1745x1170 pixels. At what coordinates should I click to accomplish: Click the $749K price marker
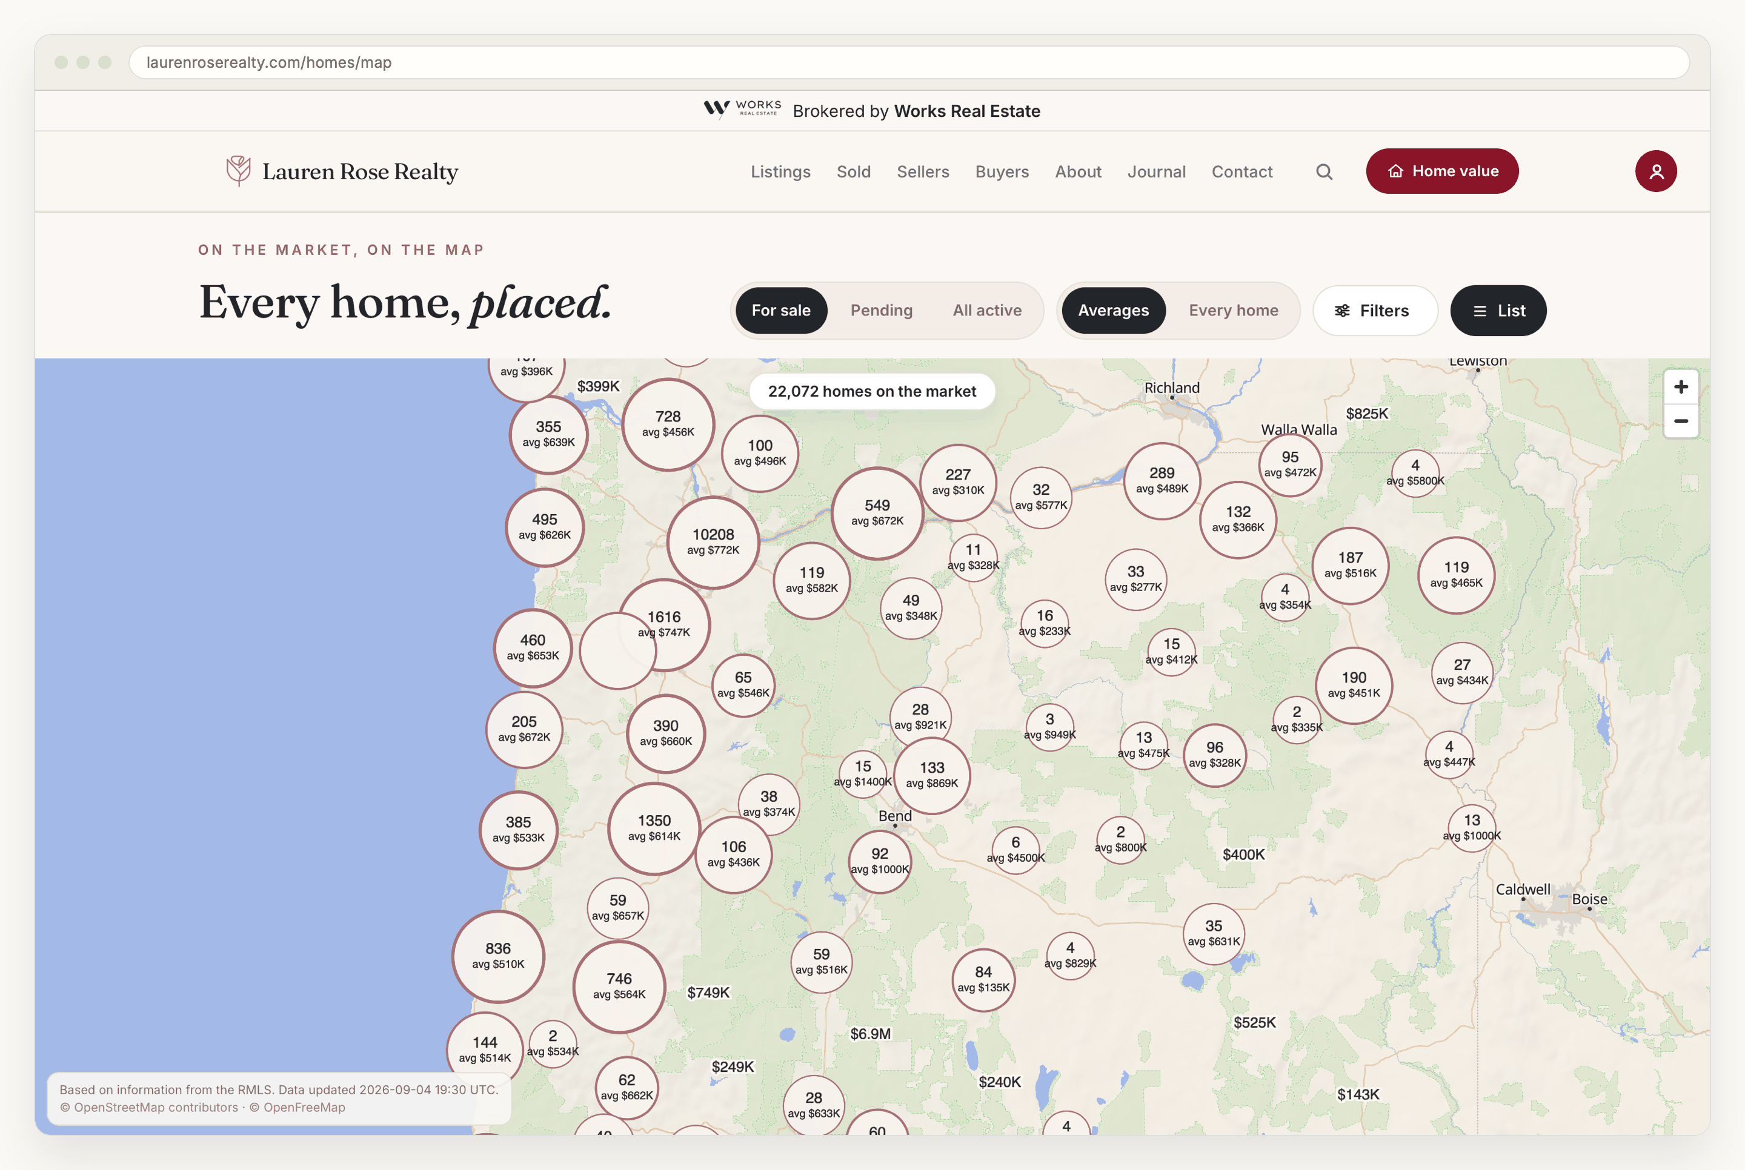click(708, 993)
